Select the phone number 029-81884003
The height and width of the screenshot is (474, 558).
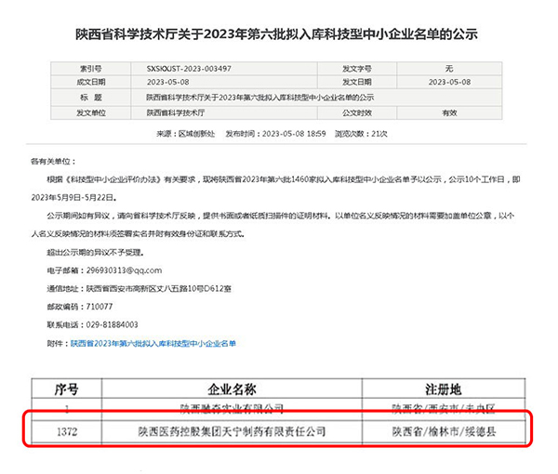coord(113,324)
